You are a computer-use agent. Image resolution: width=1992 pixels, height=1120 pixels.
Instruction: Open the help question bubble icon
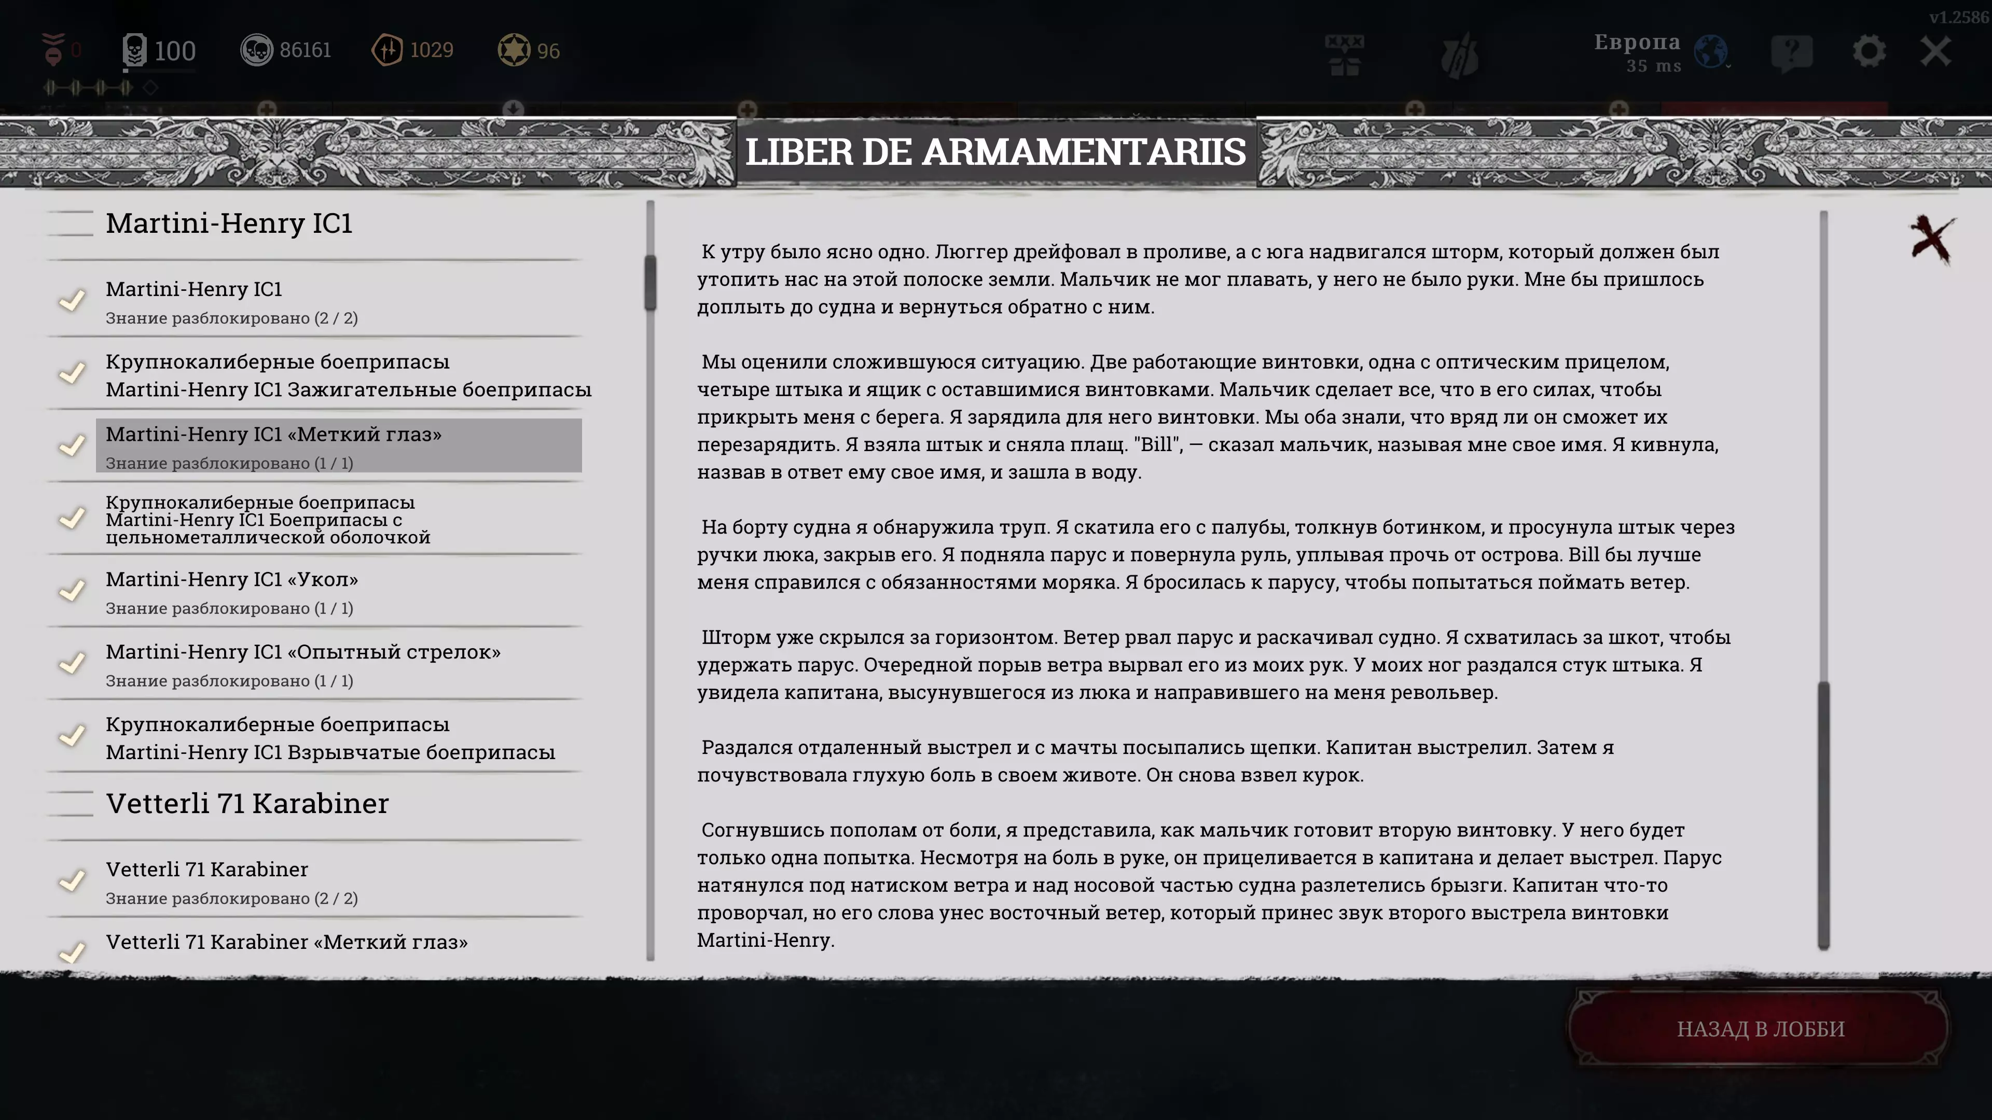(1791, 52)
